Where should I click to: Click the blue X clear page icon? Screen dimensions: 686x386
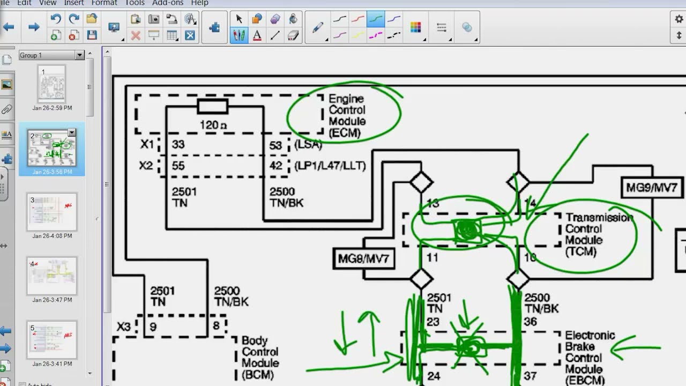point(190,35)
